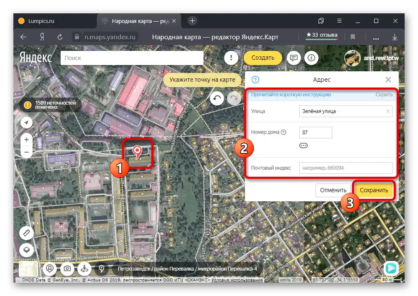418x296 pixels.
Task: Open the user profile avatar
Action: tap(352, 58)
